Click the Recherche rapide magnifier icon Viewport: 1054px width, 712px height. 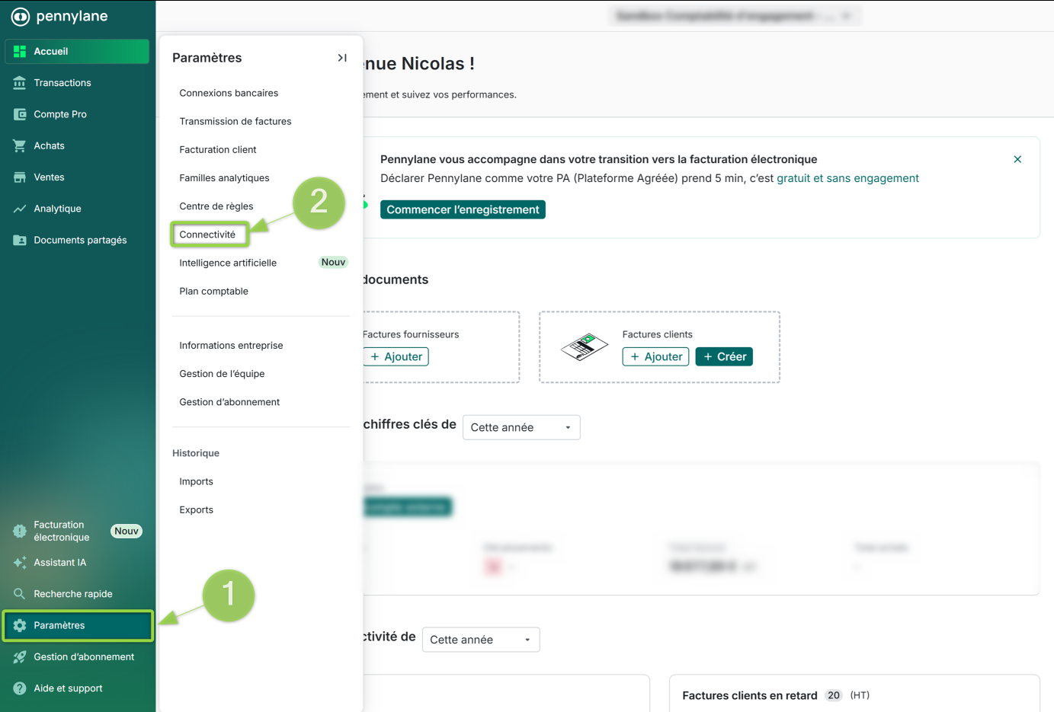point(20,594)
